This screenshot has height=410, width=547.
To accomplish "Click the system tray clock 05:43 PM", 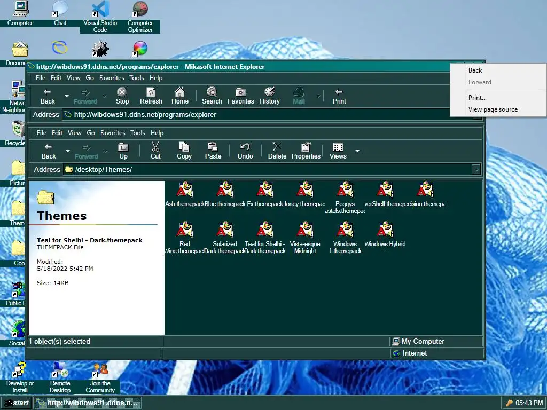I will pyautogui.click(x=529, y=403).
